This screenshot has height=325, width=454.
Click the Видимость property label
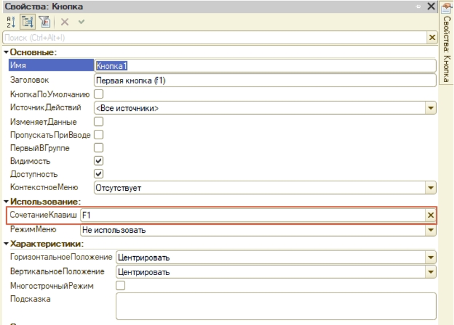click(x=30, y=161)
